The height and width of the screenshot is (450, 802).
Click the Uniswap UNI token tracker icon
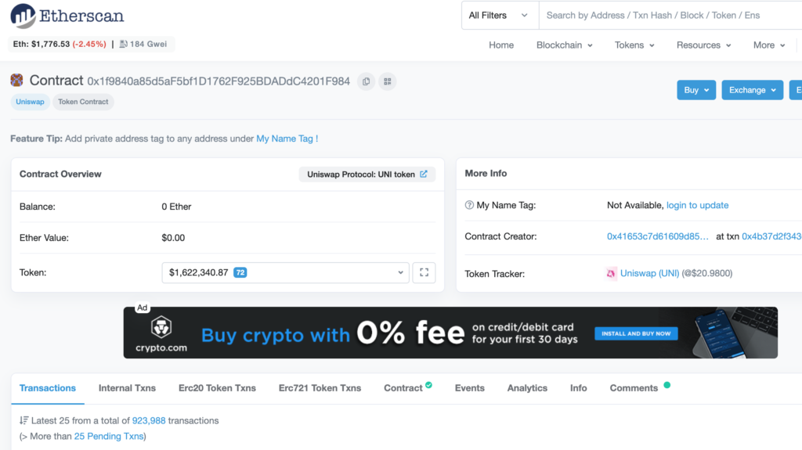coord(611,274)
